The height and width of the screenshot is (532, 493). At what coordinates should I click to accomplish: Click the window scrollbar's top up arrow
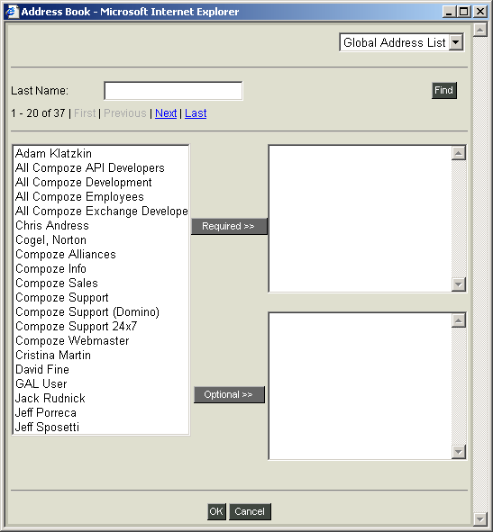(480, 30)
